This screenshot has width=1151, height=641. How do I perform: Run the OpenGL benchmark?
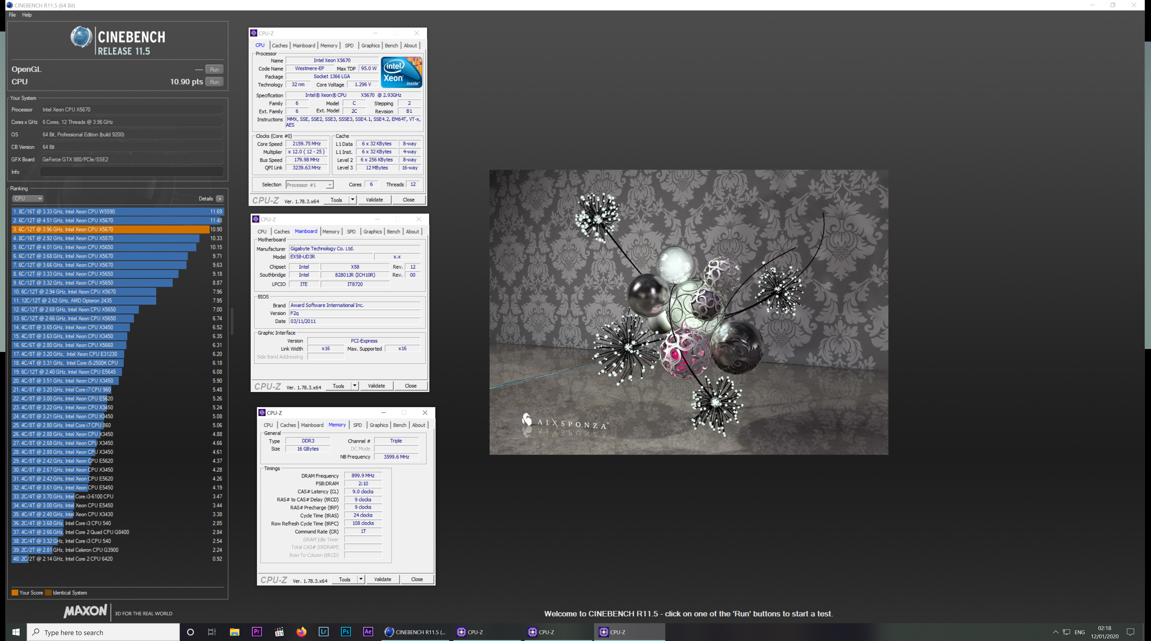tap(215, 69)
